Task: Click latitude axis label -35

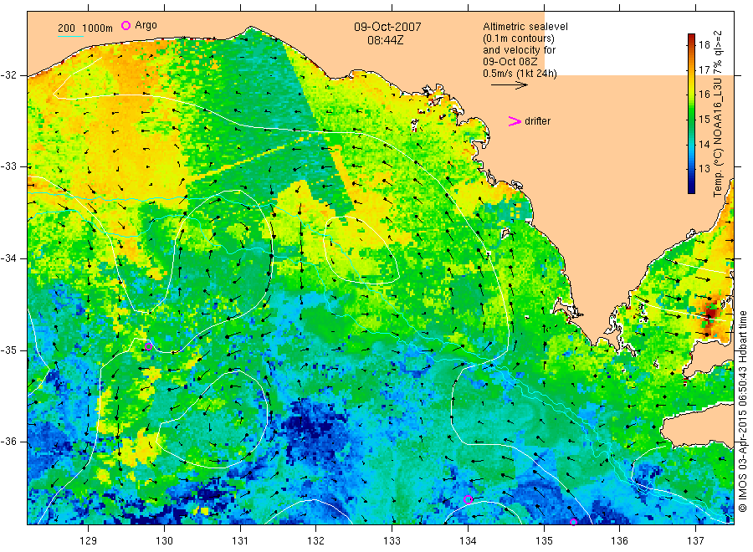Action: pyautogui.click(x=8, y=350)
